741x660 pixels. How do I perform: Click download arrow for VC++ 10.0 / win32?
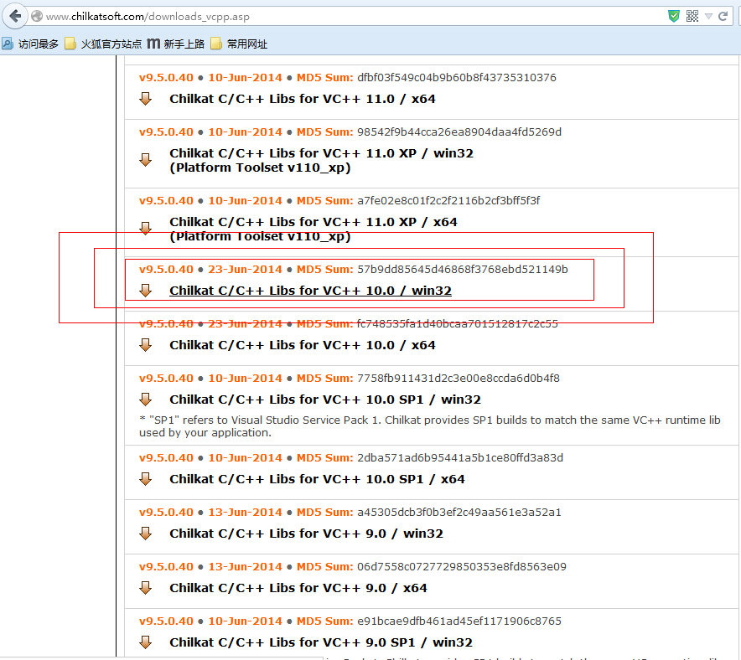(146, 291)
